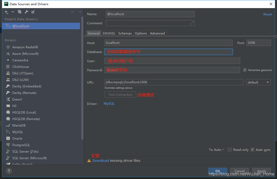Viewport: 277px width, 179px height.
Task: Navigate back with left arrow
Action: click(x=73, y=12)
